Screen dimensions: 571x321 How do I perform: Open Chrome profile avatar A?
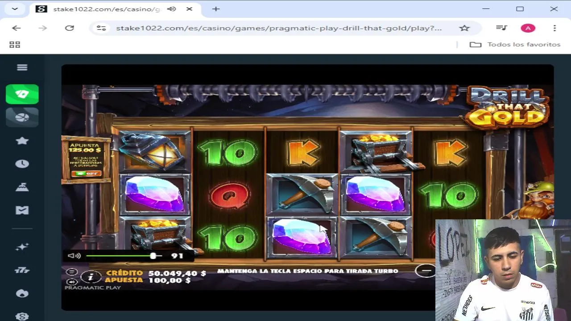pos(528,28)
